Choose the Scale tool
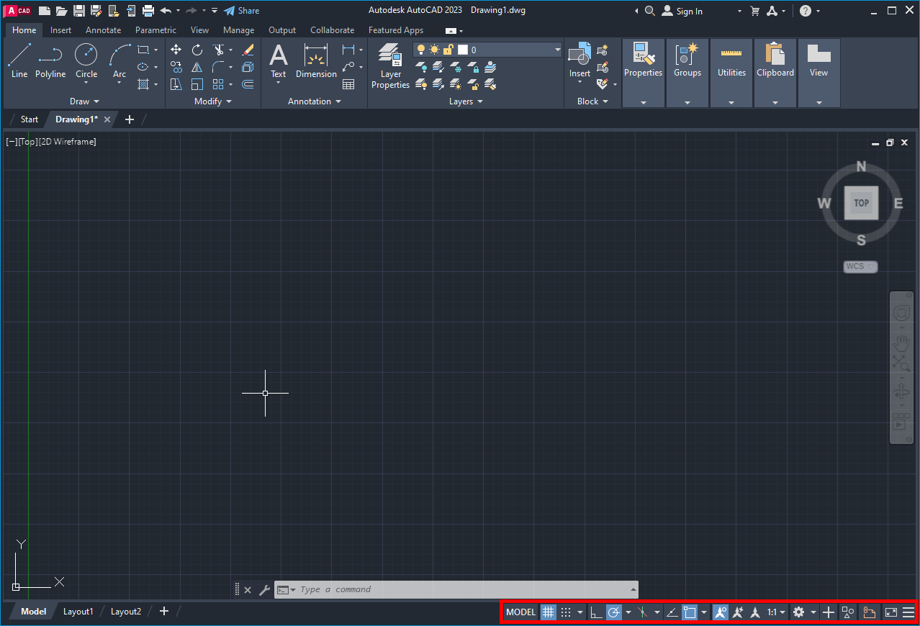 [x=197, y=84]
